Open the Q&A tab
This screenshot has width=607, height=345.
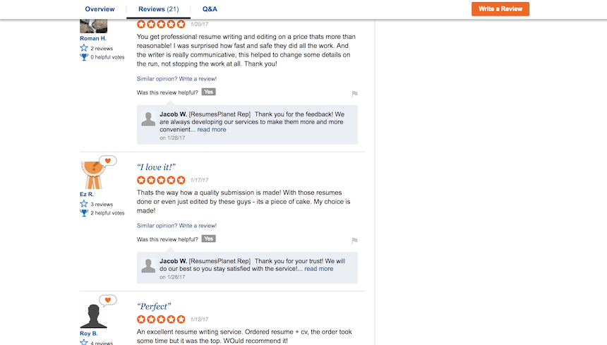tap(210, 9)
